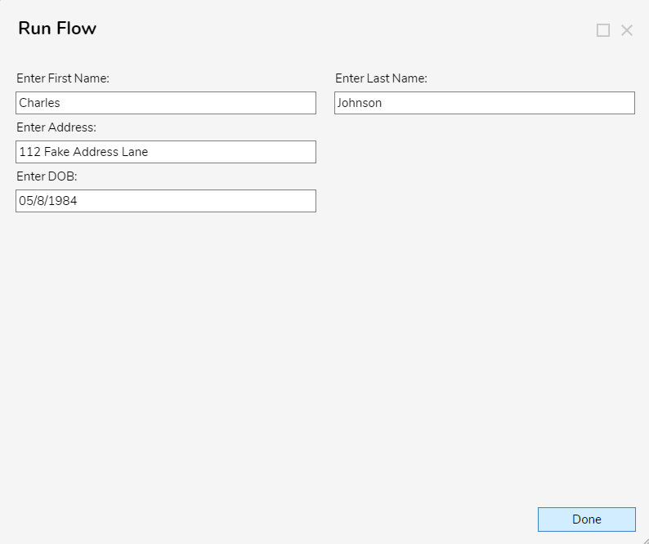Focus the Last Name input field
The image size is (649, 544).
click(x=485, y=103)
